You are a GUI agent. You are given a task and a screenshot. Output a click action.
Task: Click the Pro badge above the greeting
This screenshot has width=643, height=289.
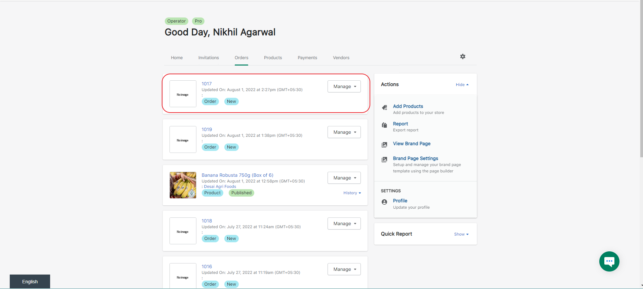[x=198, y=21]
